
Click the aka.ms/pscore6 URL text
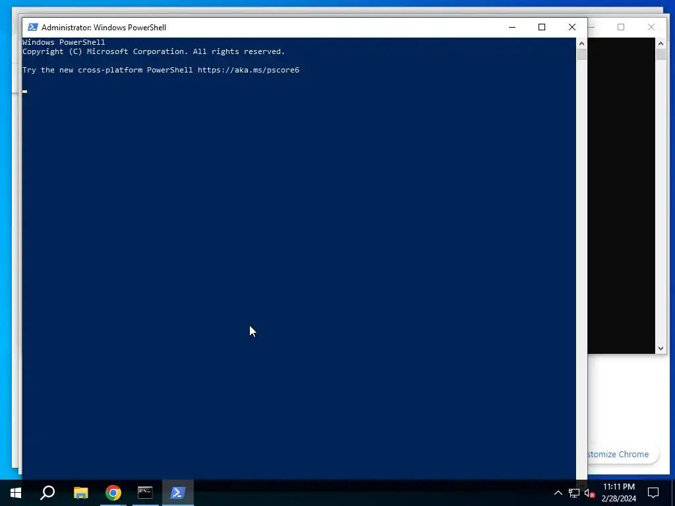(249, 70)
